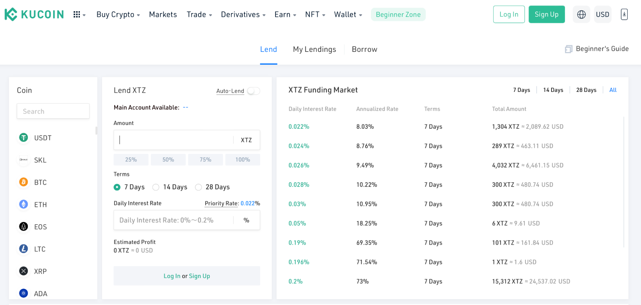
Task: Select the ETH coin icon
Action: [23, 204]
